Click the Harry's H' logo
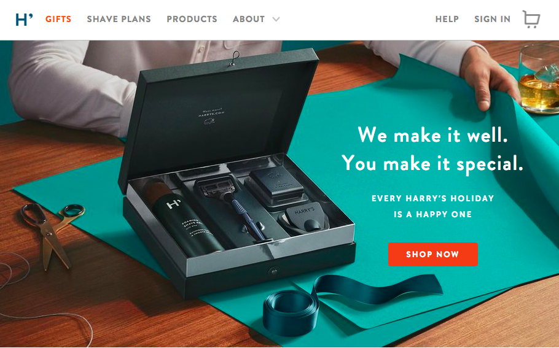This screenshot has width=559, height=348. click(24, 19)
